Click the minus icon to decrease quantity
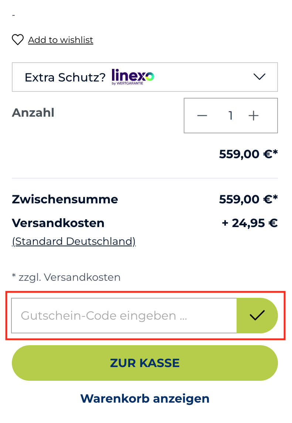This screenshot has width=292, height=423. (x=202, y=116)
